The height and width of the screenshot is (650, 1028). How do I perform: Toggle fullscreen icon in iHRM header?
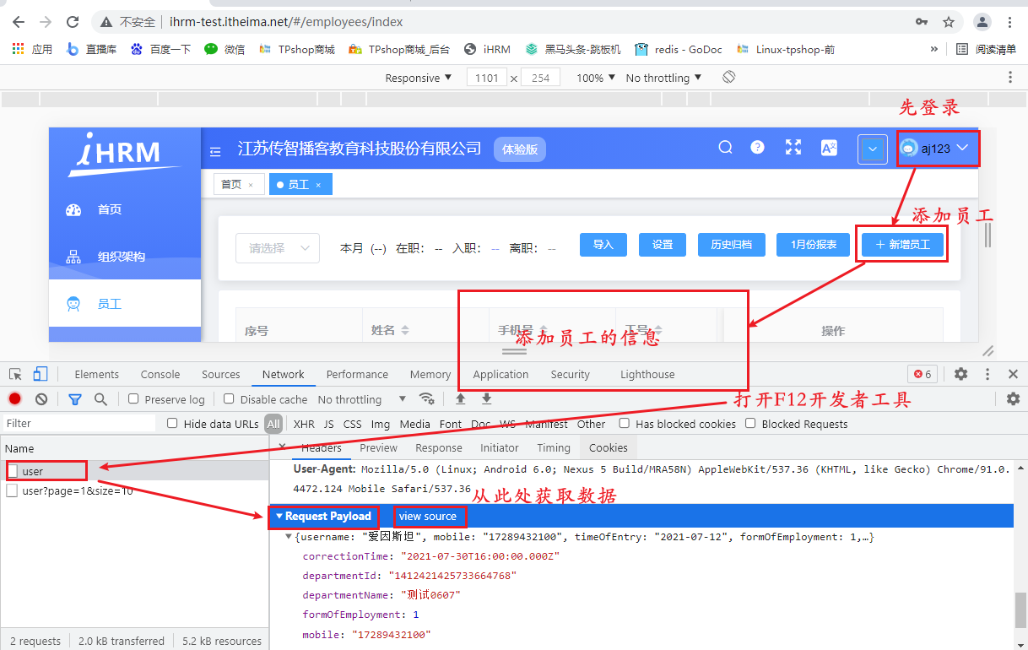pos(793,148)
